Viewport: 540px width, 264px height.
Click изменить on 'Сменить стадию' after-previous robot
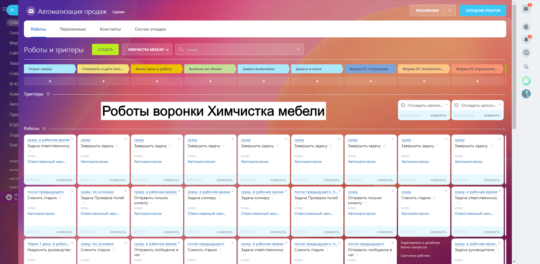point(64,232)
